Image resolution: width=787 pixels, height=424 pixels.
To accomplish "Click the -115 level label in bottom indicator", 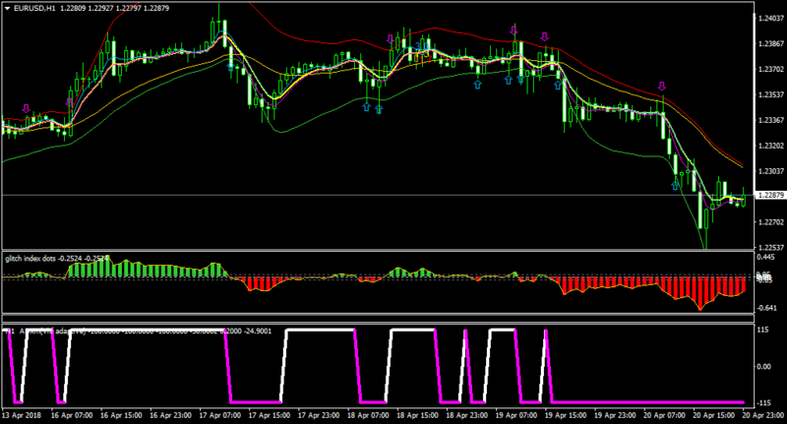I will [x=763, y=403].
